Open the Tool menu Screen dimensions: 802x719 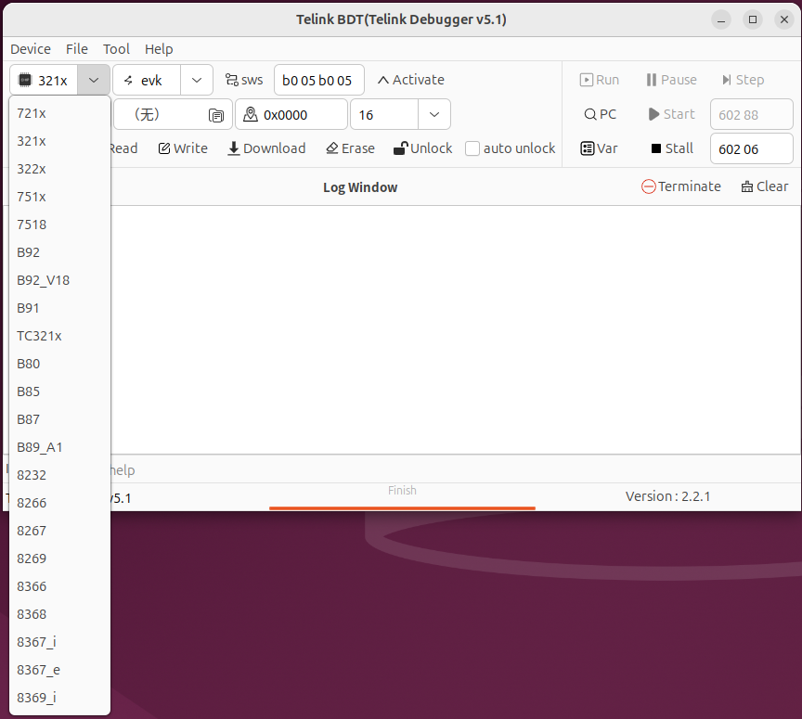pyautogui.click(x=116, y=49)
